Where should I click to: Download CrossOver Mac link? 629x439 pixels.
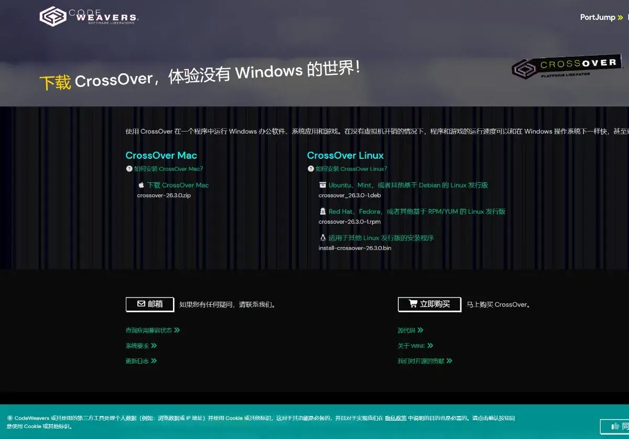(x=178, y=185)
